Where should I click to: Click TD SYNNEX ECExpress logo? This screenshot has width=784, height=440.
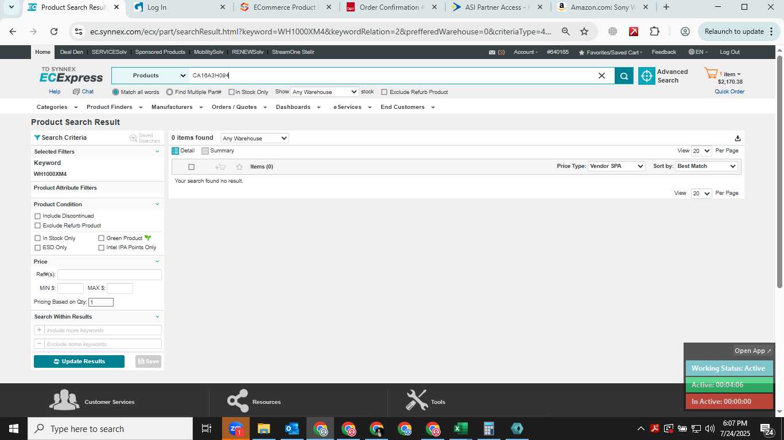[71, 75]
